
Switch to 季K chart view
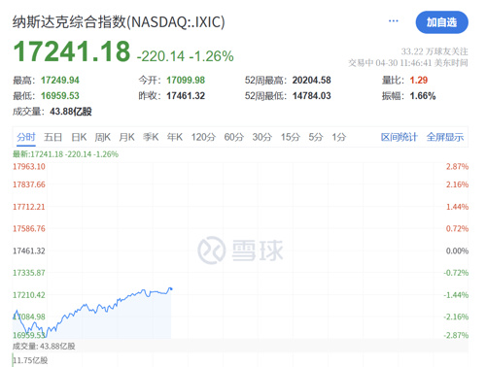(x=151, y=137)
